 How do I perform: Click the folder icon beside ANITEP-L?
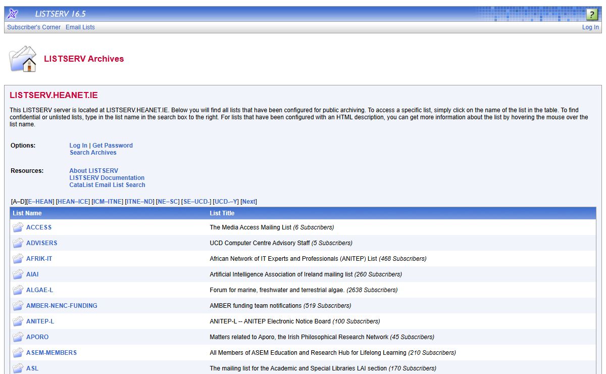point(18,321)
